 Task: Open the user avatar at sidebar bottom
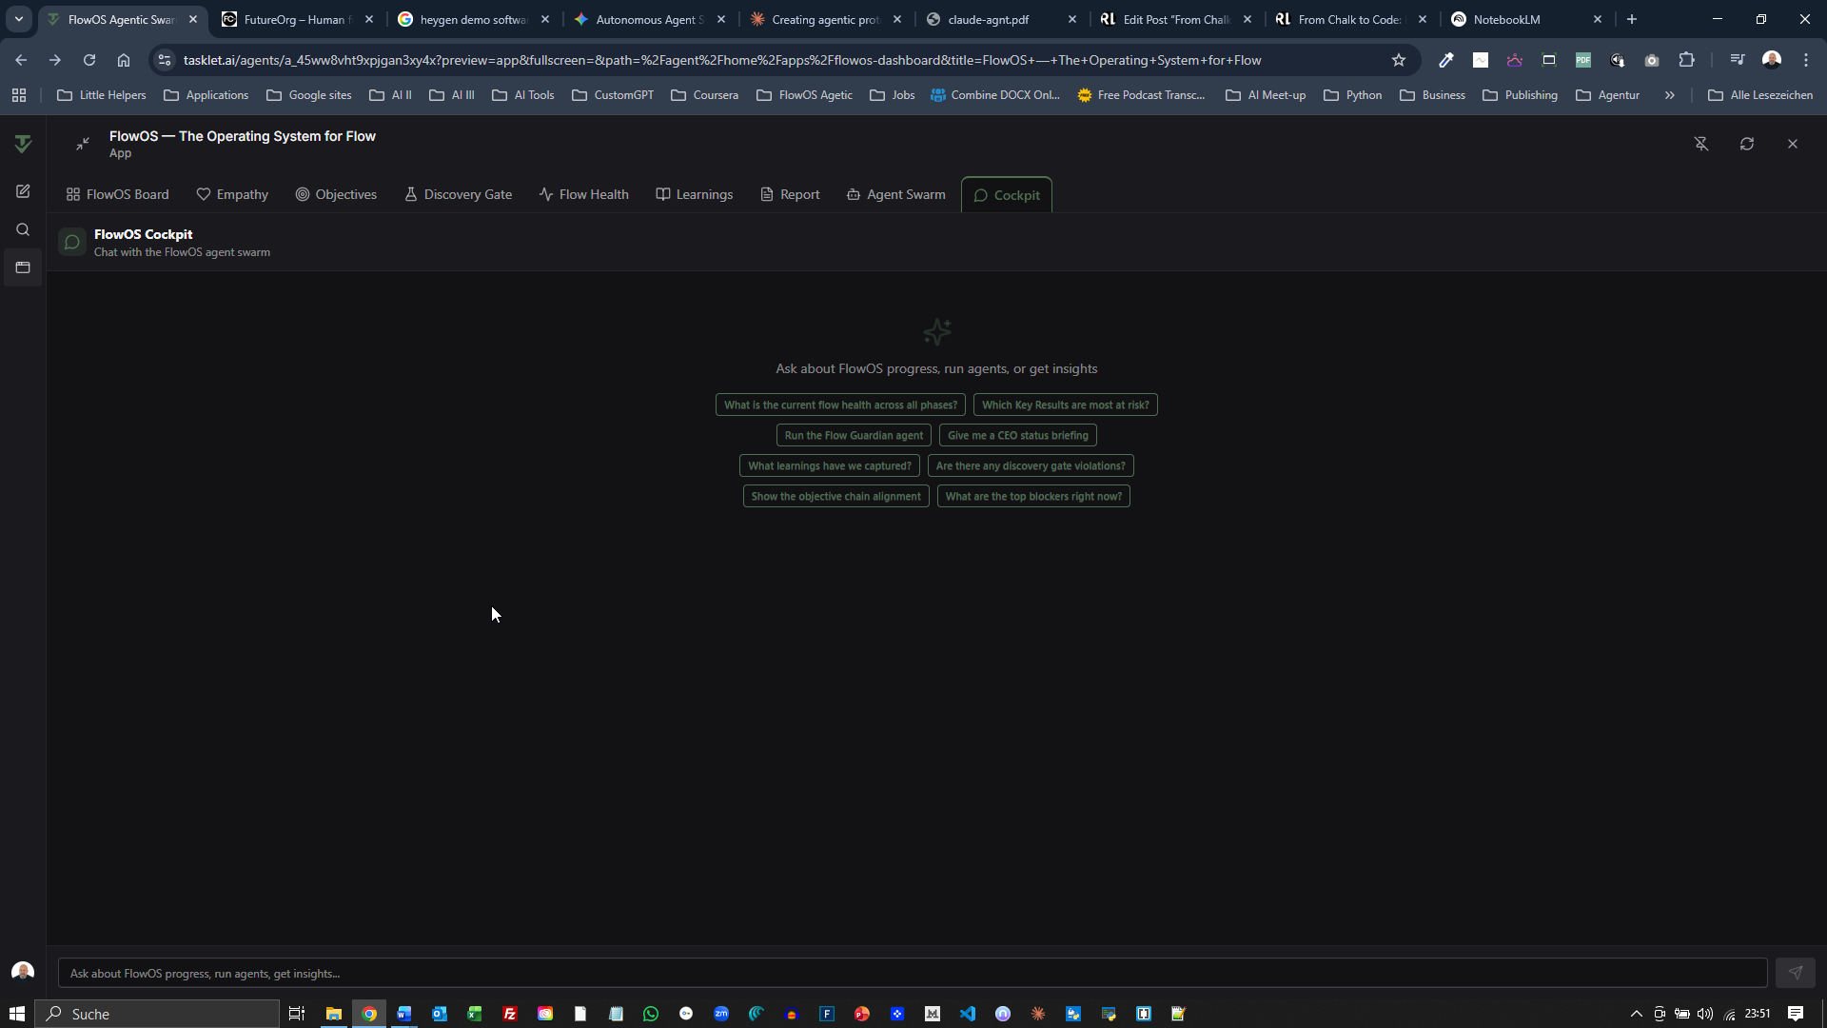[x=23, y=971]
